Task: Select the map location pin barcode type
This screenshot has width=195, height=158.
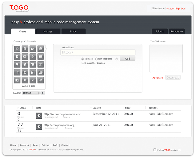Action: coord(17,64)
